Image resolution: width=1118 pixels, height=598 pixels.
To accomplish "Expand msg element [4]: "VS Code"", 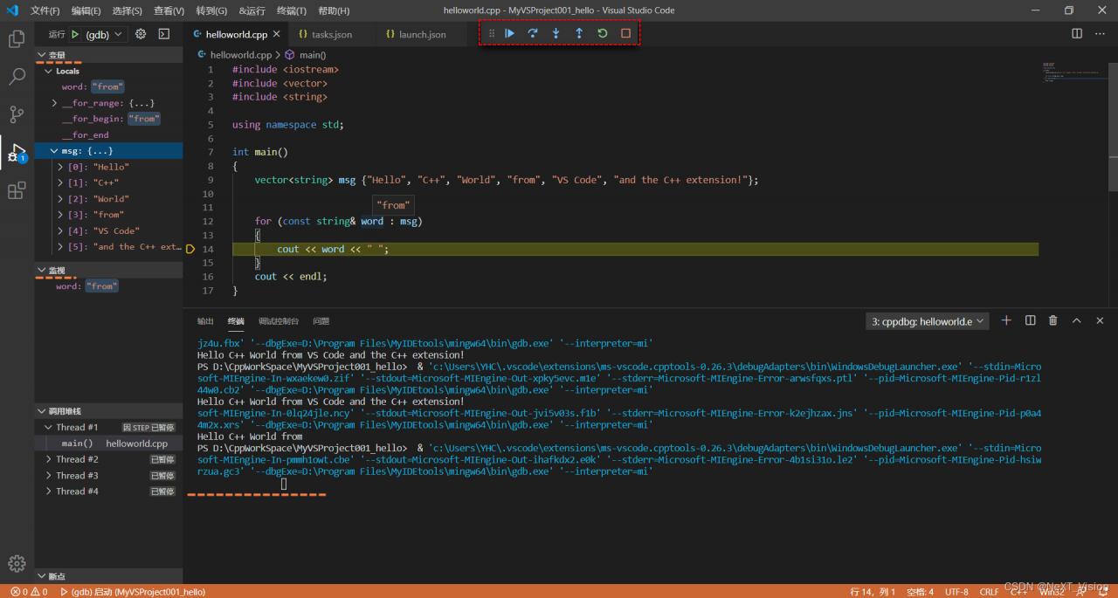I will (60, 230).
